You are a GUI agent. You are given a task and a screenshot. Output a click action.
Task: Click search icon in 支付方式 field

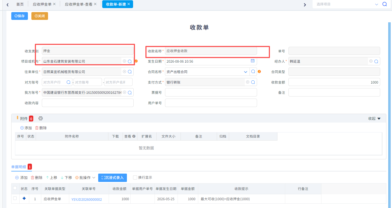pos(253,82)
